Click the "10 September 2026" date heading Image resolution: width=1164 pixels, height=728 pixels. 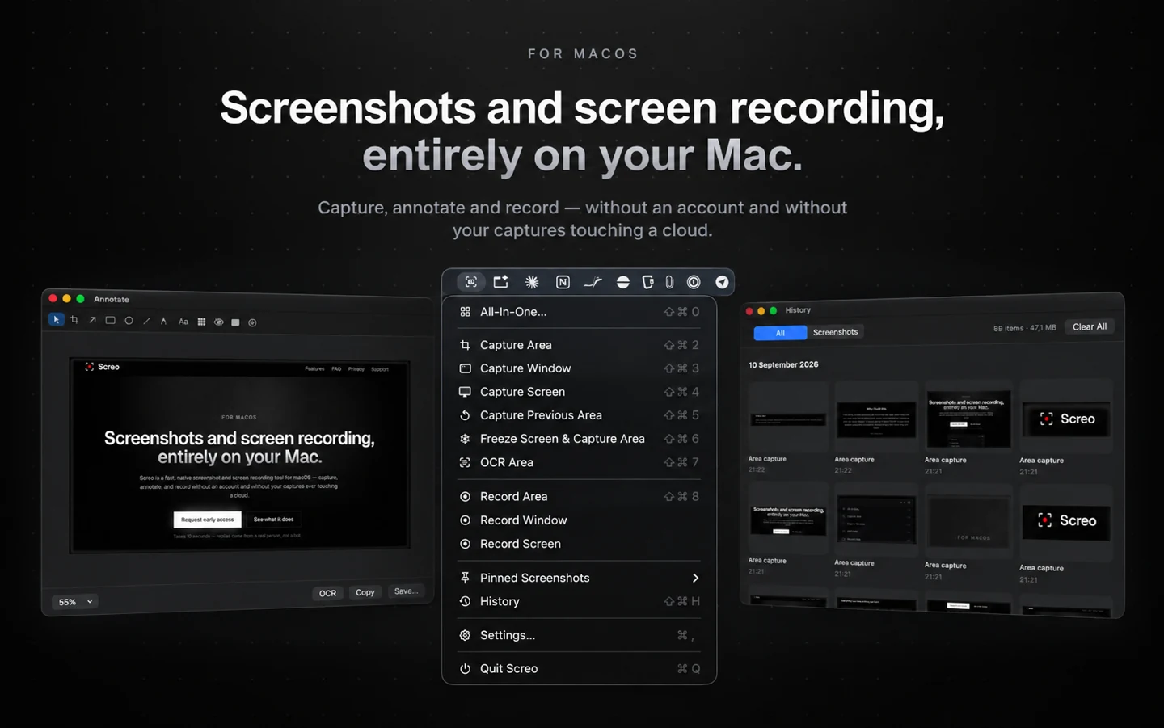783,364
